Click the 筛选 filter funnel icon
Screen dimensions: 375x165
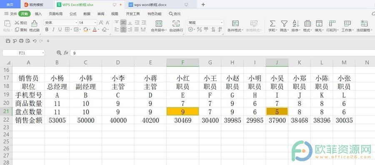[x=284, y=23]
